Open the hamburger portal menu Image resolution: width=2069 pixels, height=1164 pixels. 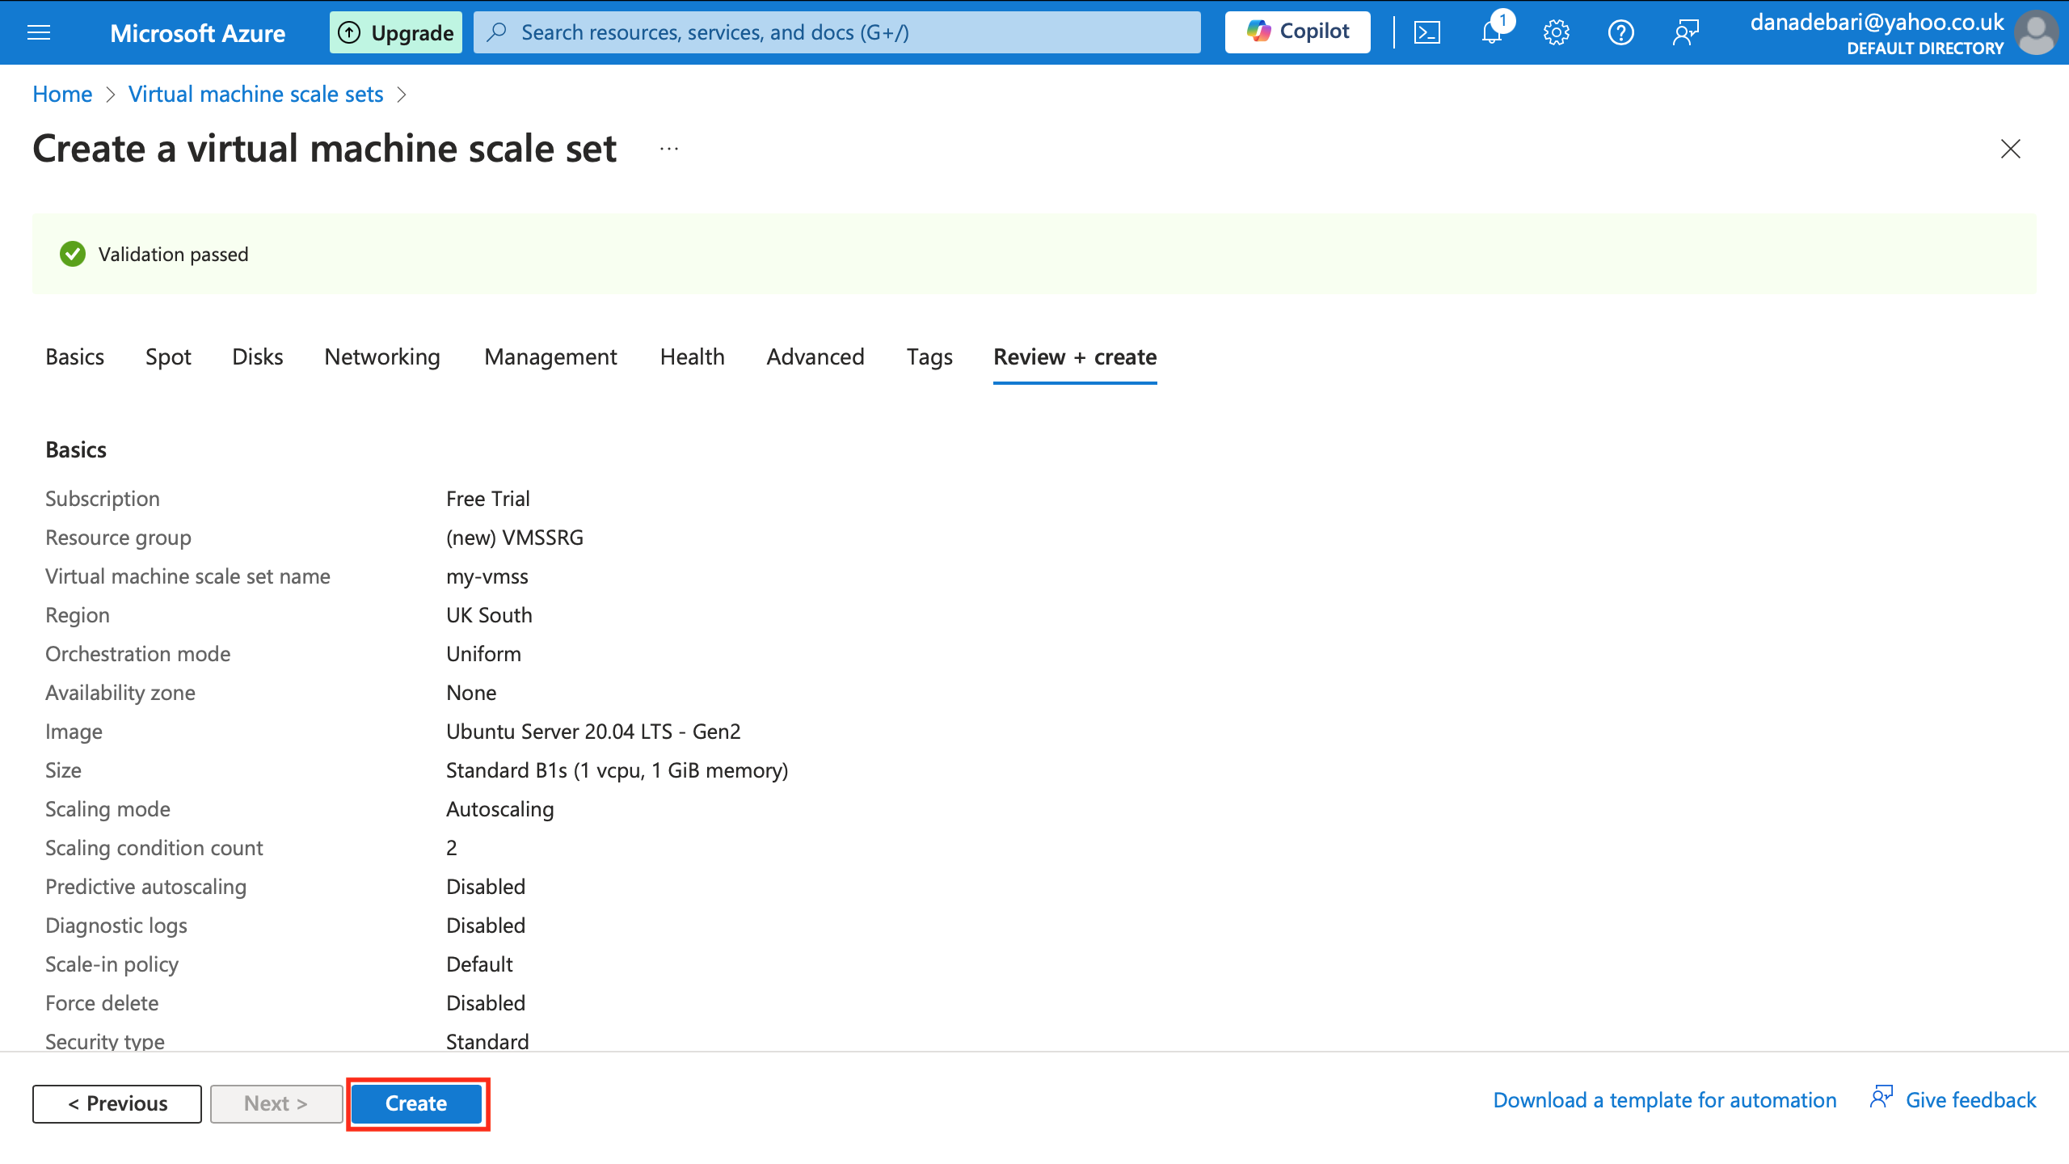tap(39, 32)
